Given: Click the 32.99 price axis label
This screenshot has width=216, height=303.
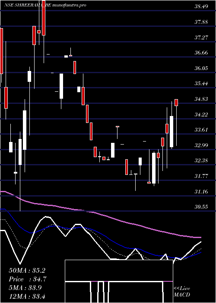Looking at the screenshot, I should click(x=201, y=145).
